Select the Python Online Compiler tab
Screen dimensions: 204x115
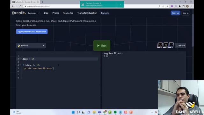click(x=25, y=2)
